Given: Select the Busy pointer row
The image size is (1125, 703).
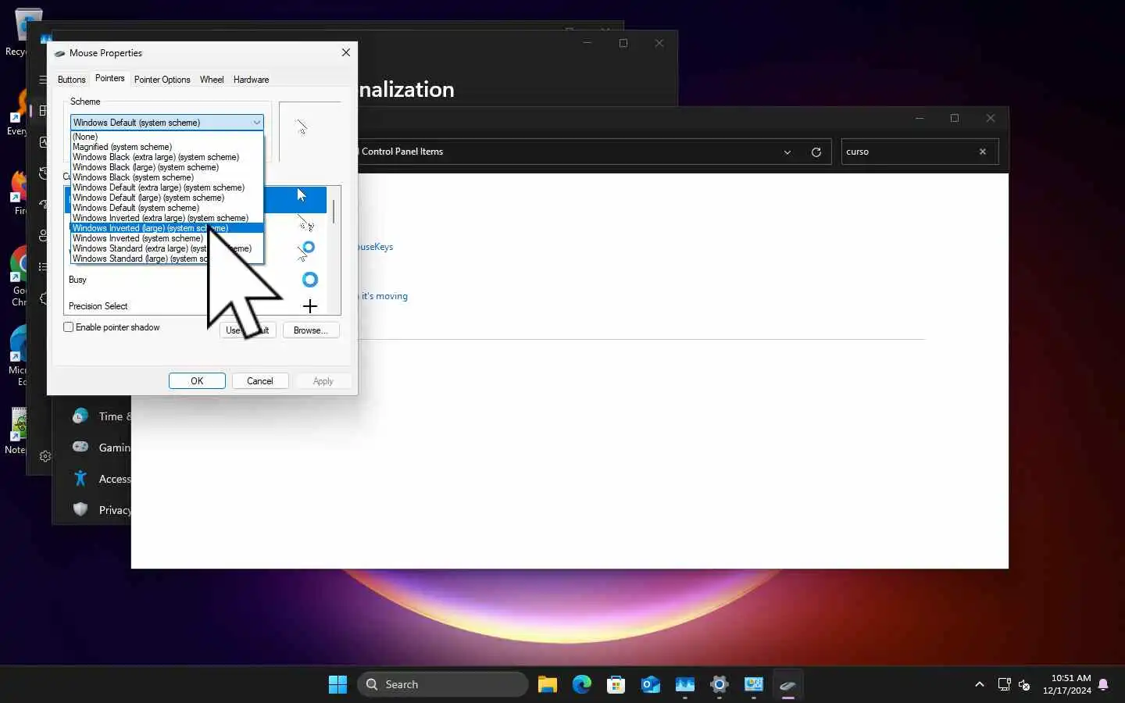Looking at the screenshot, I should [x=195, y=280].
